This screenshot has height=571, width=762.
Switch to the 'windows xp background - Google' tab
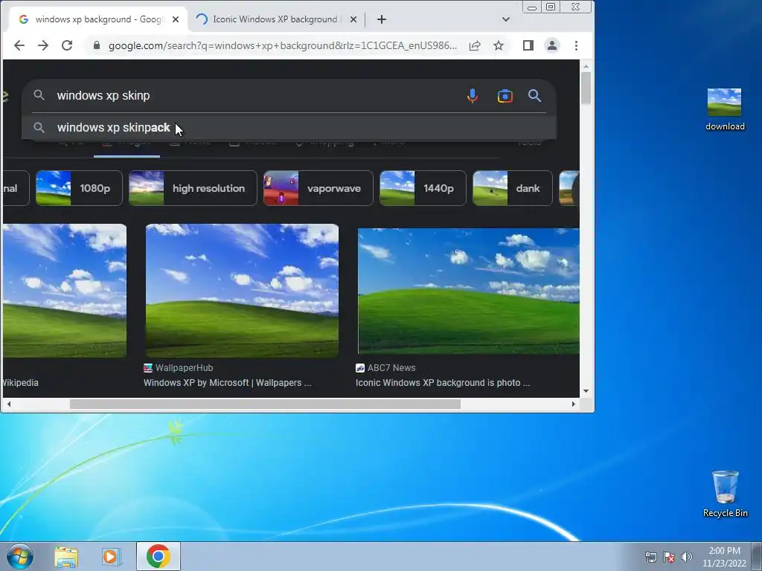[x=97, y=19]
